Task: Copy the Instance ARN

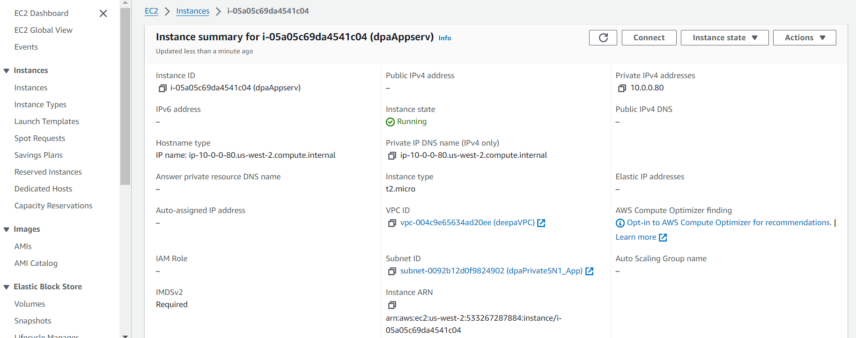Action: coord(392,305)
